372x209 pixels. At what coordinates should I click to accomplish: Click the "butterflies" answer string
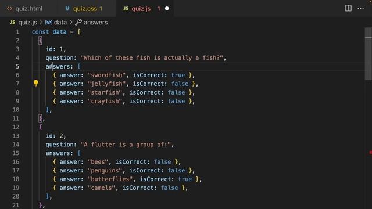coord(110,179)
